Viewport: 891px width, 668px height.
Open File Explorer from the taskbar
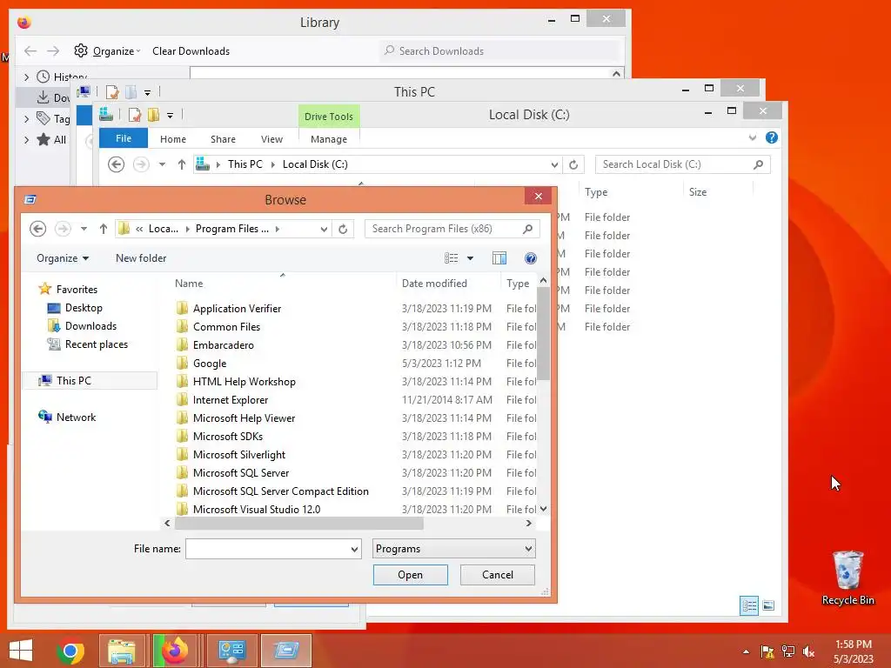point(122,651)
